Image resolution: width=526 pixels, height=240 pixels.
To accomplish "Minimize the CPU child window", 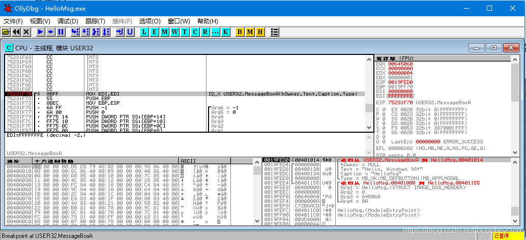I will tap(476, 48).
